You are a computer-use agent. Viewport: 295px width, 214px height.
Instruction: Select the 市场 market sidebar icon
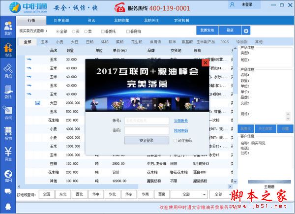point(8,50)
